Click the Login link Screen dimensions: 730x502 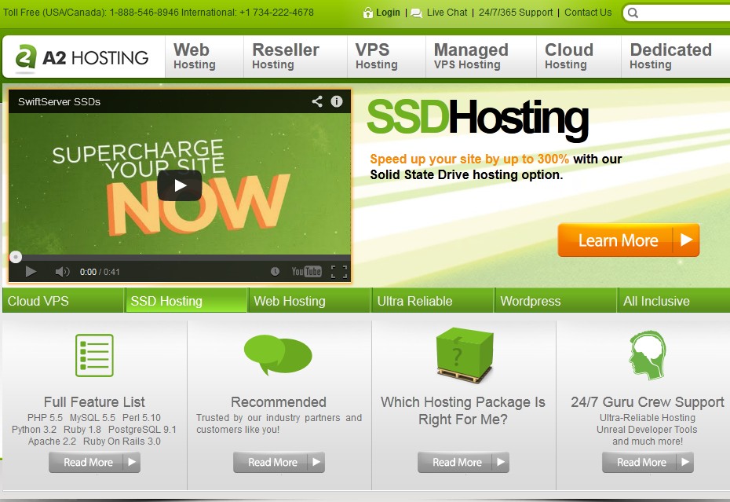(388, 13)
